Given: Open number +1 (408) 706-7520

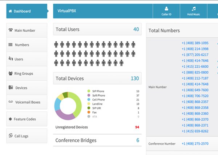Looking at the screenshot, I should click(x=195, y=96).
